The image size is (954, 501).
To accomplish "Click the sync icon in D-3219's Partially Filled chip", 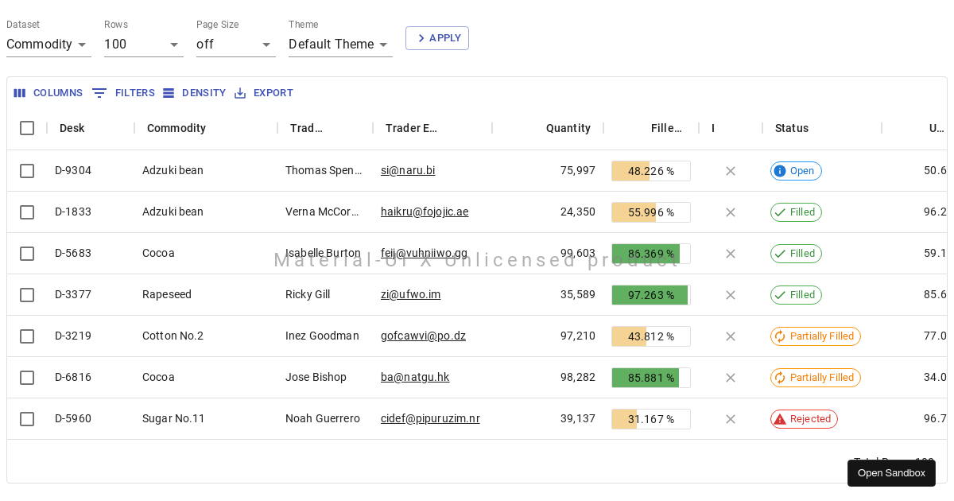I will [x=780, y=336].
